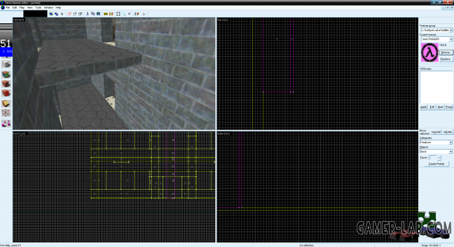
Task: Select the Clipping tool yellow-faced cube icon
Action: click(6, 103)
